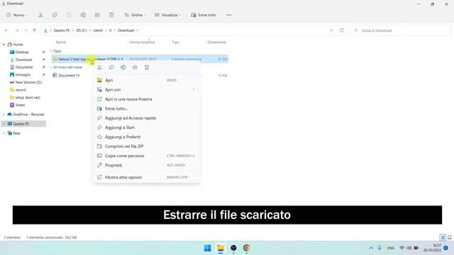The height and width of the screenshot is (255, 454).
Task: Select the Document 11 file
Action: point(69,76)
